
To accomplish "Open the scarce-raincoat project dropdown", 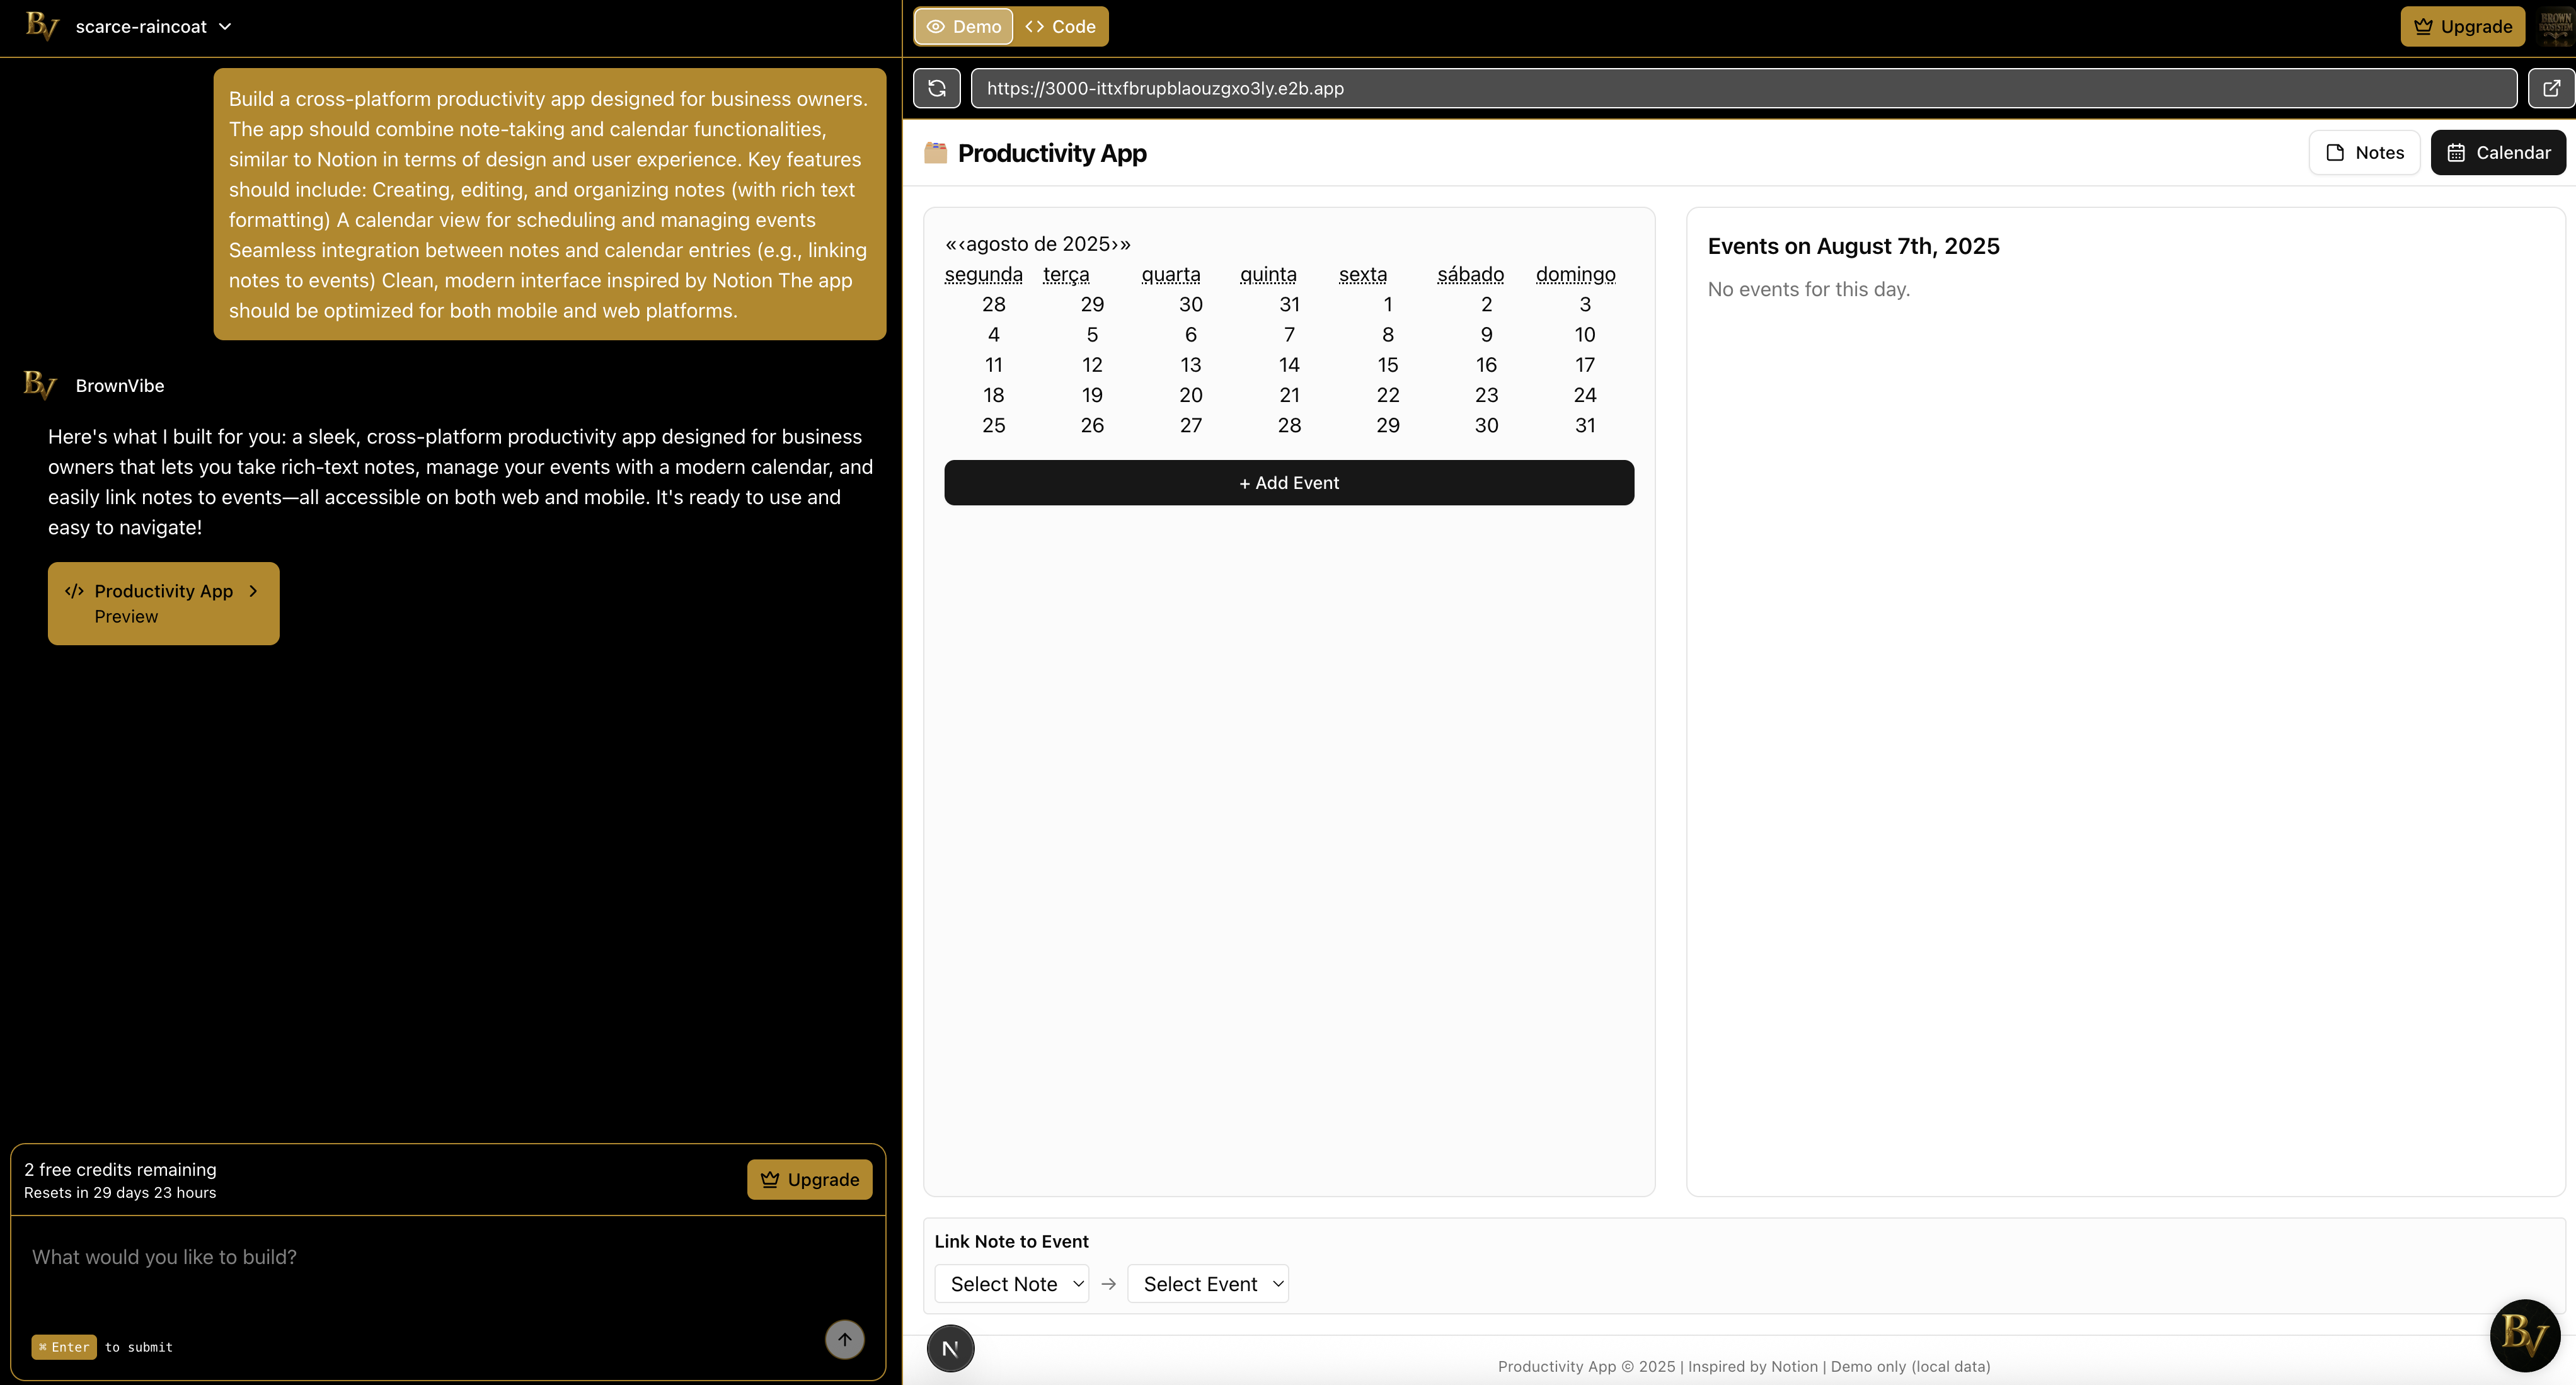I will point(153,27).
